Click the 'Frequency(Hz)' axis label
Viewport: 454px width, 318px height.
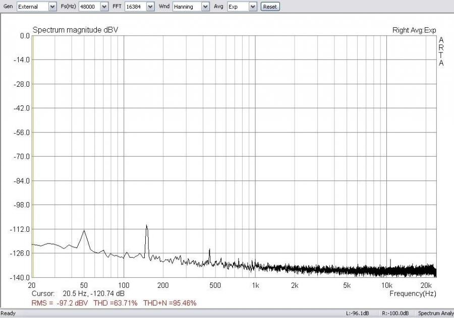413,294
